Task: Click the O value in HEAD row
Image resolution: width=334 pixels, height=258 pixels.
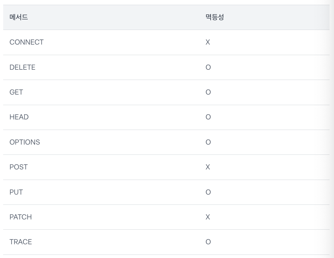Action: coord(208,117)
